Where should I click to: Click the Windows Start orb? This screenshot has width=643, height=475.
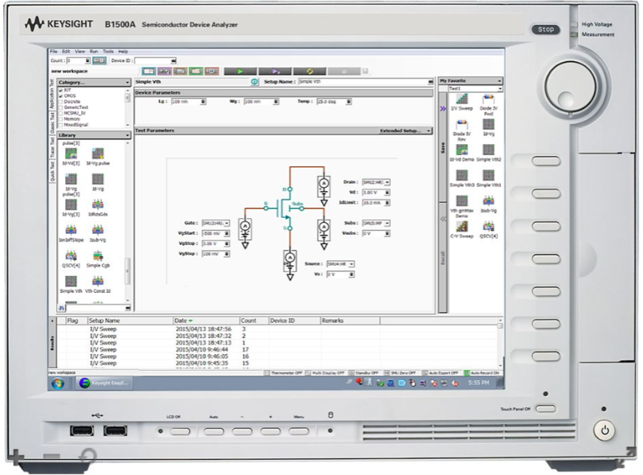pos(58,384)
